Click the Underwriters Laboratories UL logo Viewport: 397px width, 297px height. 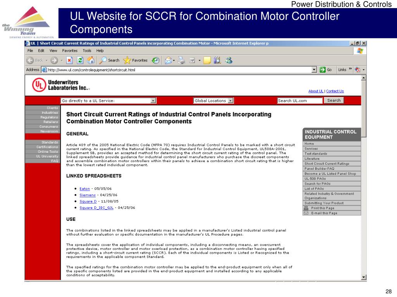click(39, 85)
